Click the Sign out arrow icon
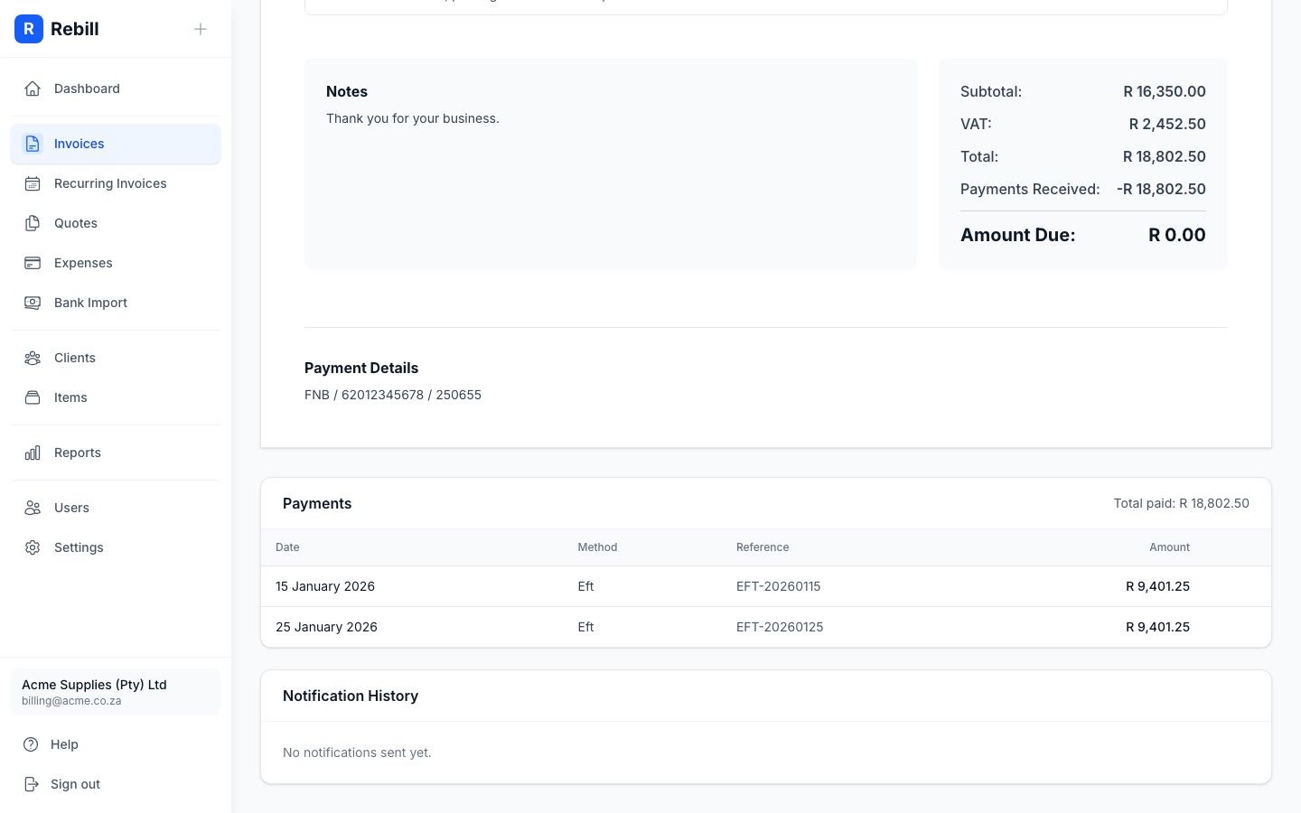The image size is (1301, 813). tap(31, 784)
